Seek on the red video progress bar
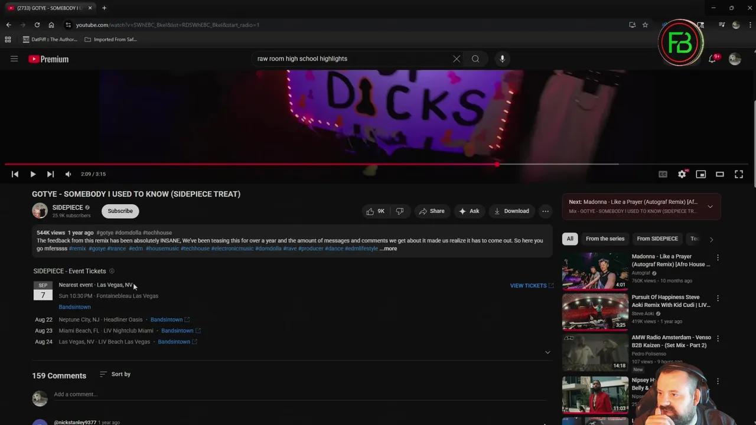Image resolution: width=756 pixels, height=425 pixels. [x=376, y=164]
